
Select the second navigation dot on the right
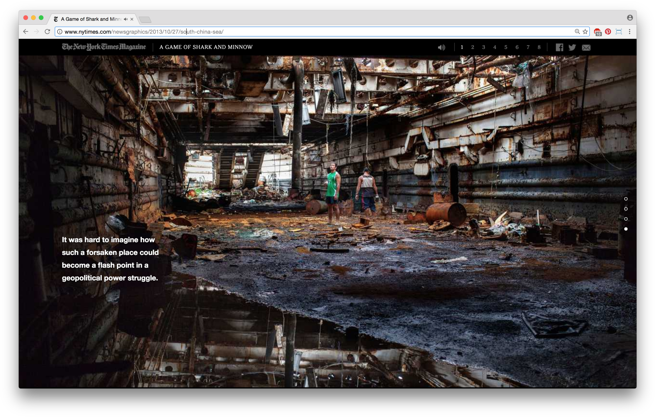[625, 209]
